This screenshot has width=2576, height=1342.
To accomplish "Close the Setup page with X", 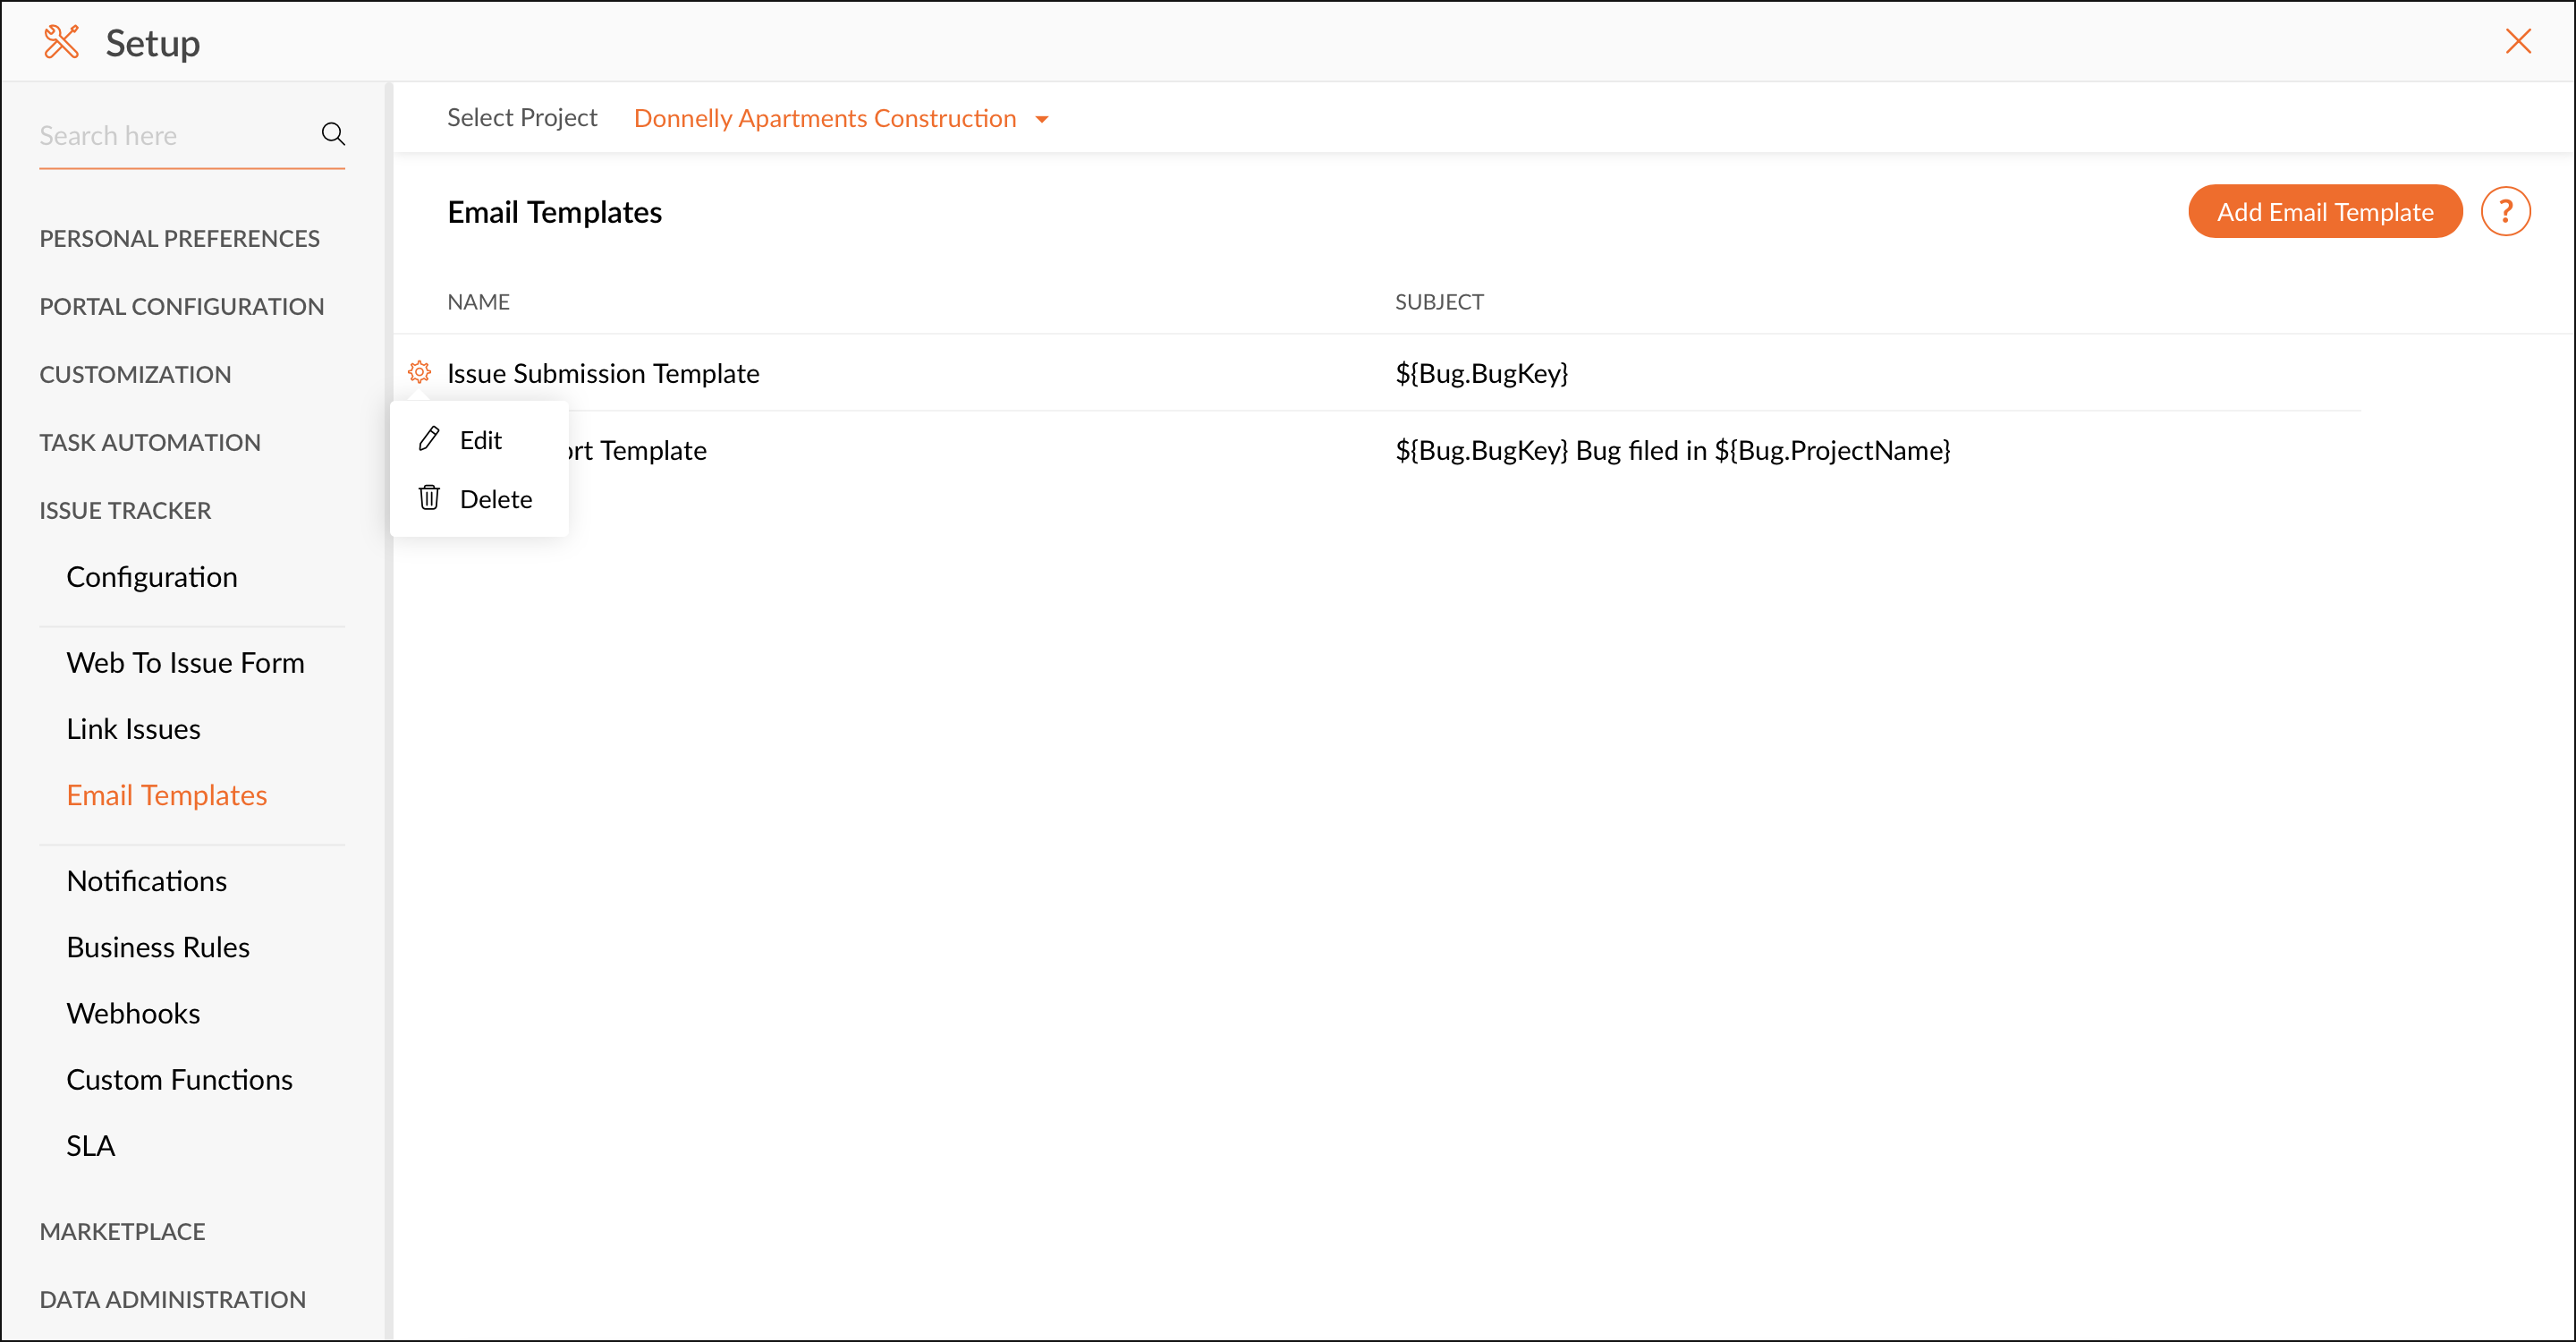I will (x=2517, y=41).
